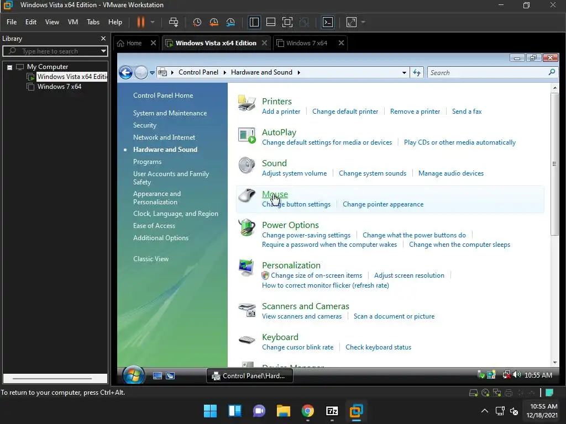Click the Control Panel scrollbar down arrow

tap(555, 363)
